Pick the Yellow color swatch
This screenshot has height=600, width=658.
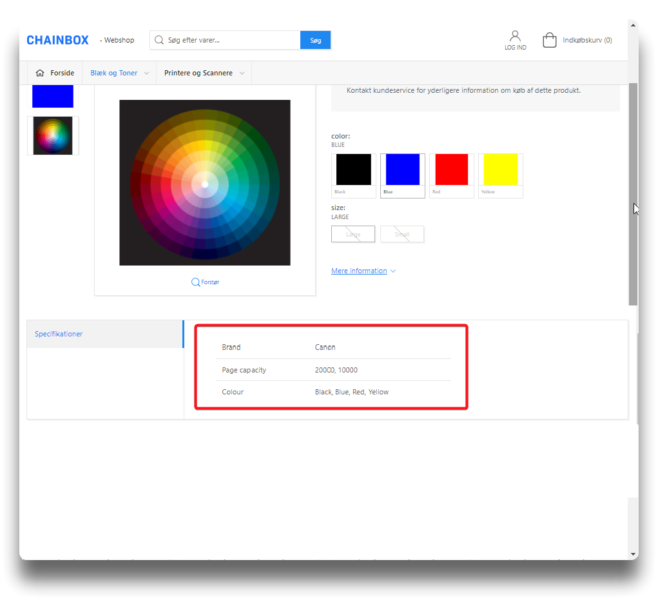[500, 170]
